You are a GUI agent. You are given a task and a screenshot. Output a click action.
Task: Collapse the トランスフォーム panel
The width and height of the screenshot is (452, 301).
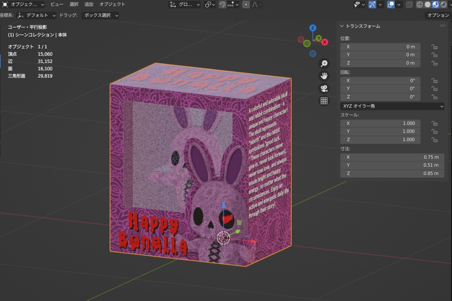coord(342,26)
